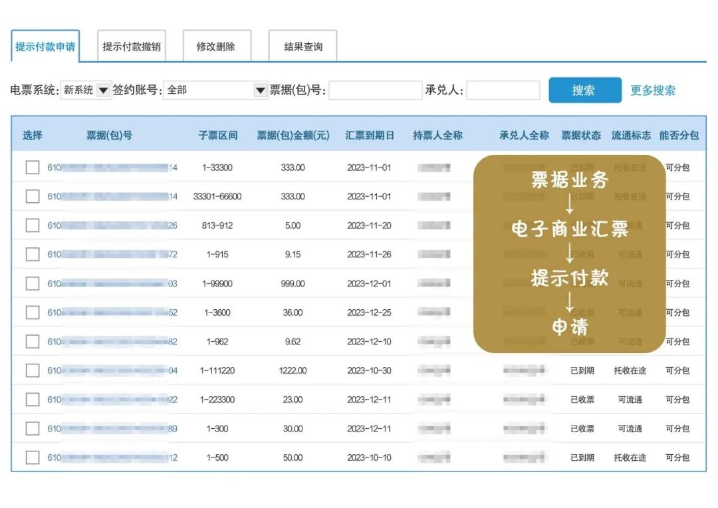The height and width of the screenshot is (508, 718).
Task: Click the amount cell 36.00
Action: click(293, 313)
